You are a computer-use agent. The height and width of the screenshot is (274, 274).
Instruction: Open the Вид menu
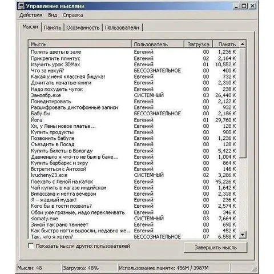coord(53,15)
